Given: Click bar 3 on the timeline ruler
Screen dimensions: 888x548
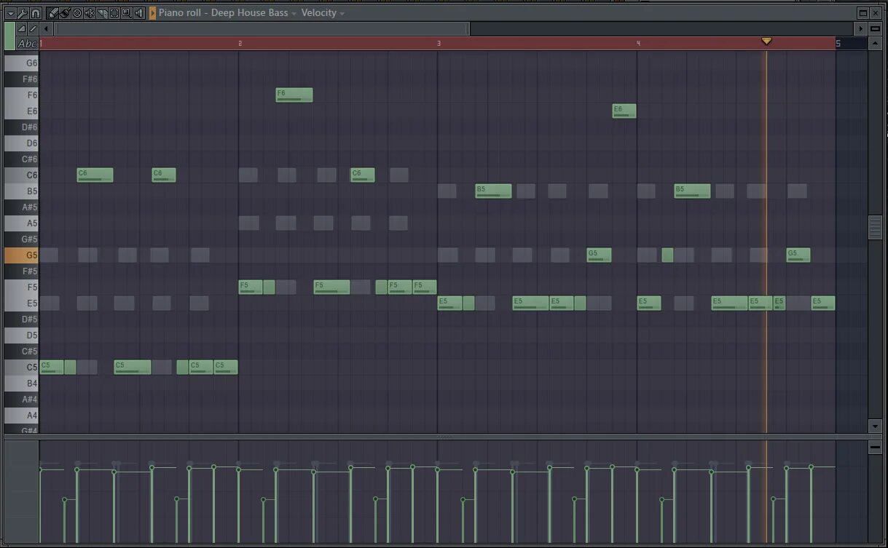Looking at the screenshot, I should tap(439, 44).
